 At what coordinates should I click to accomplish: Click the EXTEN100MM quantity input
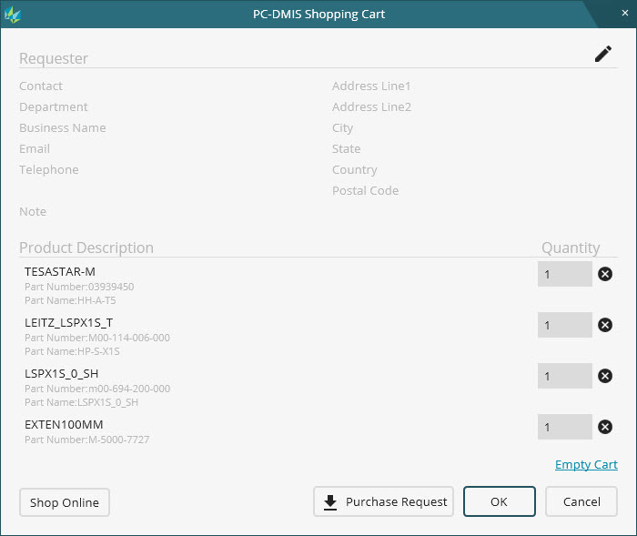tap(564, 427)
